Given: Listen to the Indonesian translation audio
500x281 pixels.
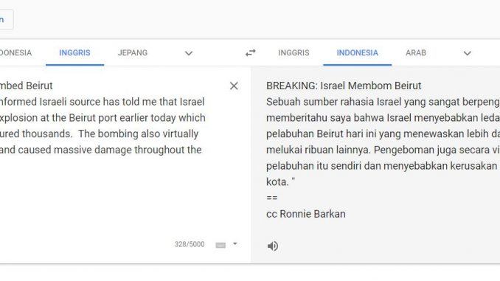Looking at the screenshot, I should tap(273, 246).
